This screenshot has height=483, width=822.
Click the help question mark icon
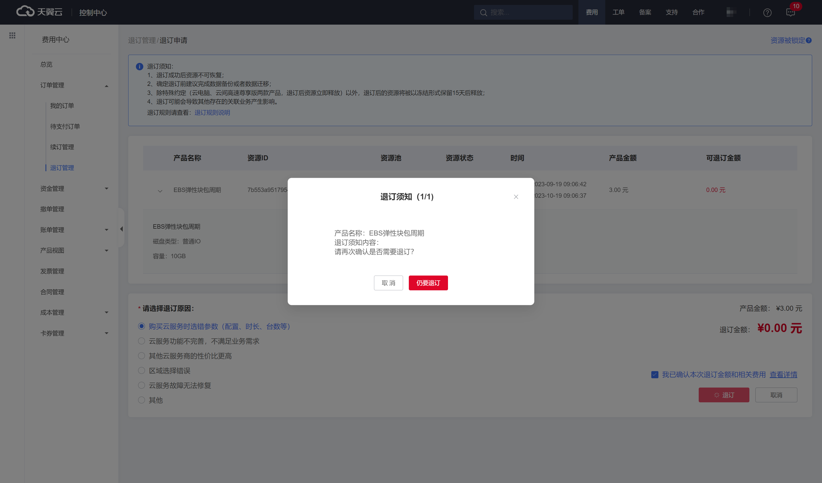767,13
